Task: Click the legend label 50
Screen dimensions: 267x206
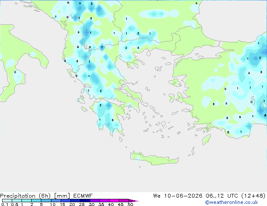Action: (130, 204)
